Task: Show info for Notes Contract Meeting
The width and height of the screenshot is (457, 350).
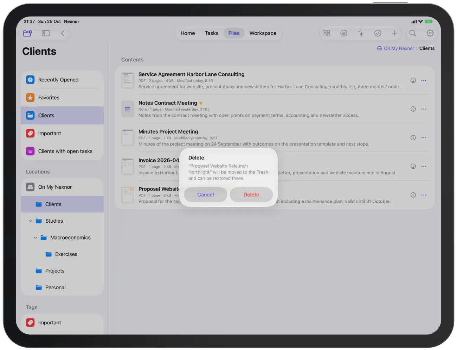Action: coord(413,109)
